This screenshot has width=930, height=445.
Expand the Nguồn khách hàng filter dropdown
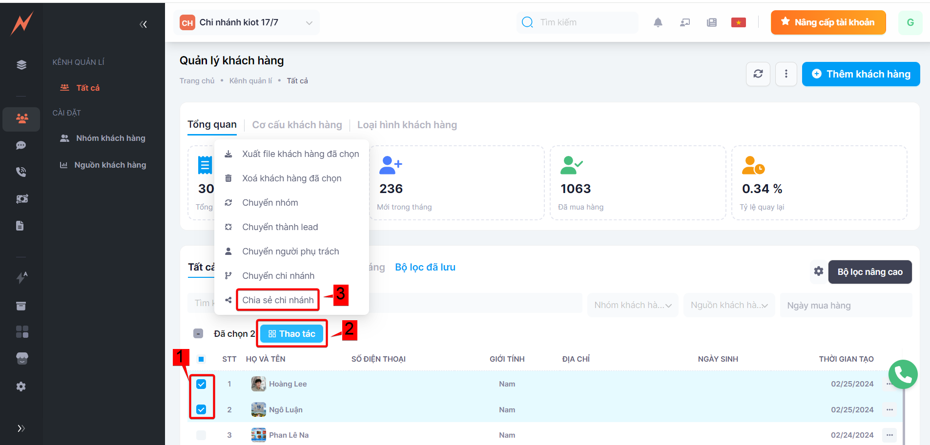729,305
